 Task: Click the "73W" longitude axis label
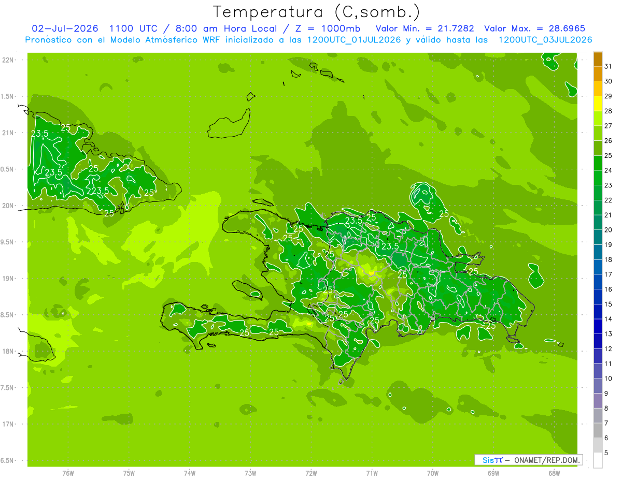250,473
